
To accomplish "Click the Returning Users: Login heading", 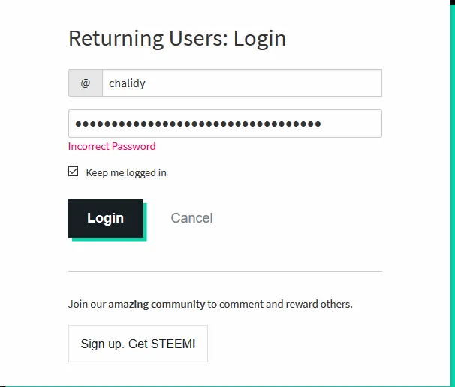I will (x=177, y=38).
